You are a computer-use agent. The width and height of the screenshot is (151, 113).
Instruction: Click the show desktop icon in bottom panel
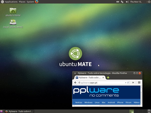point(1,111)
